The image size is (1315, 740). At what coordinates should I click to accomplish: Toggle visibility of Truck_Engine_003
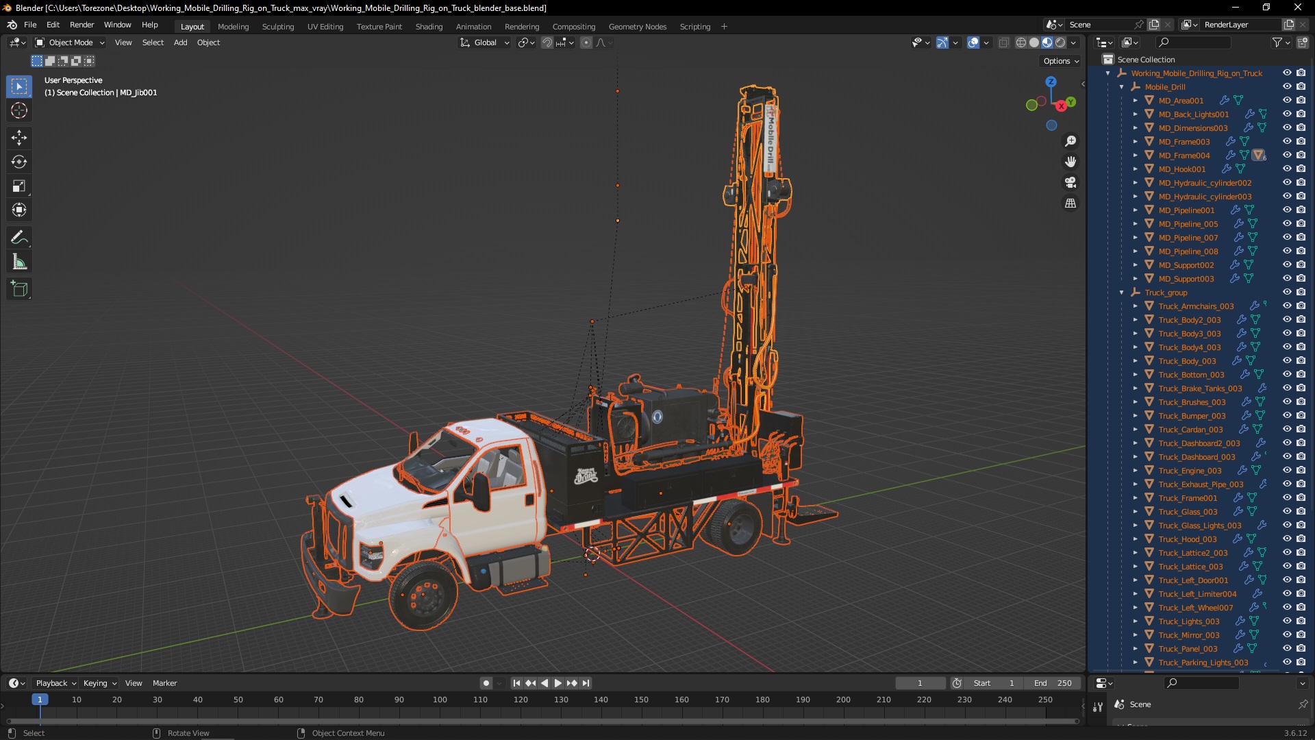(x=1287, y=470)
